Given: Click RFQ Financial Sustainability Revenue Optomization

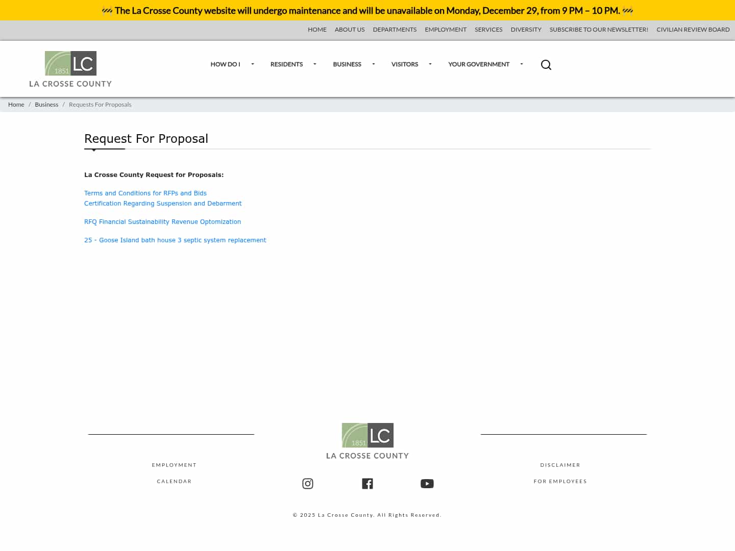Looking at the screenshot, I should 162,221.
